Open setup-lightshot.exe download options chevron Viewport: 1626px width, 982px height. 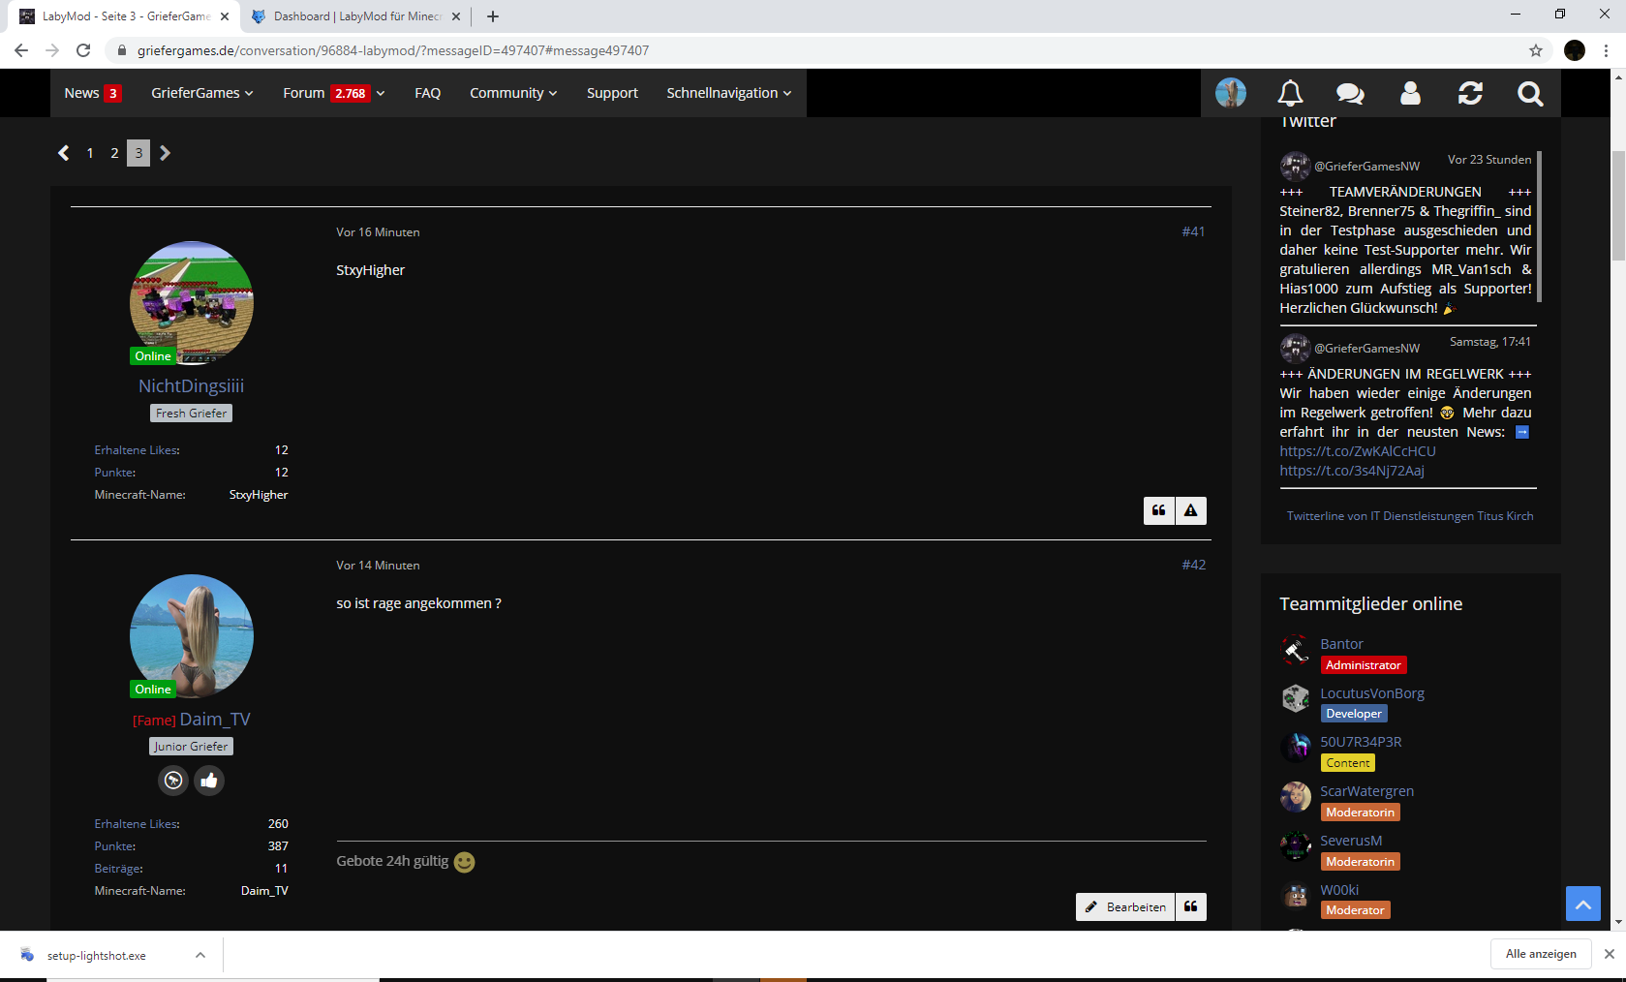click(200, 955)
